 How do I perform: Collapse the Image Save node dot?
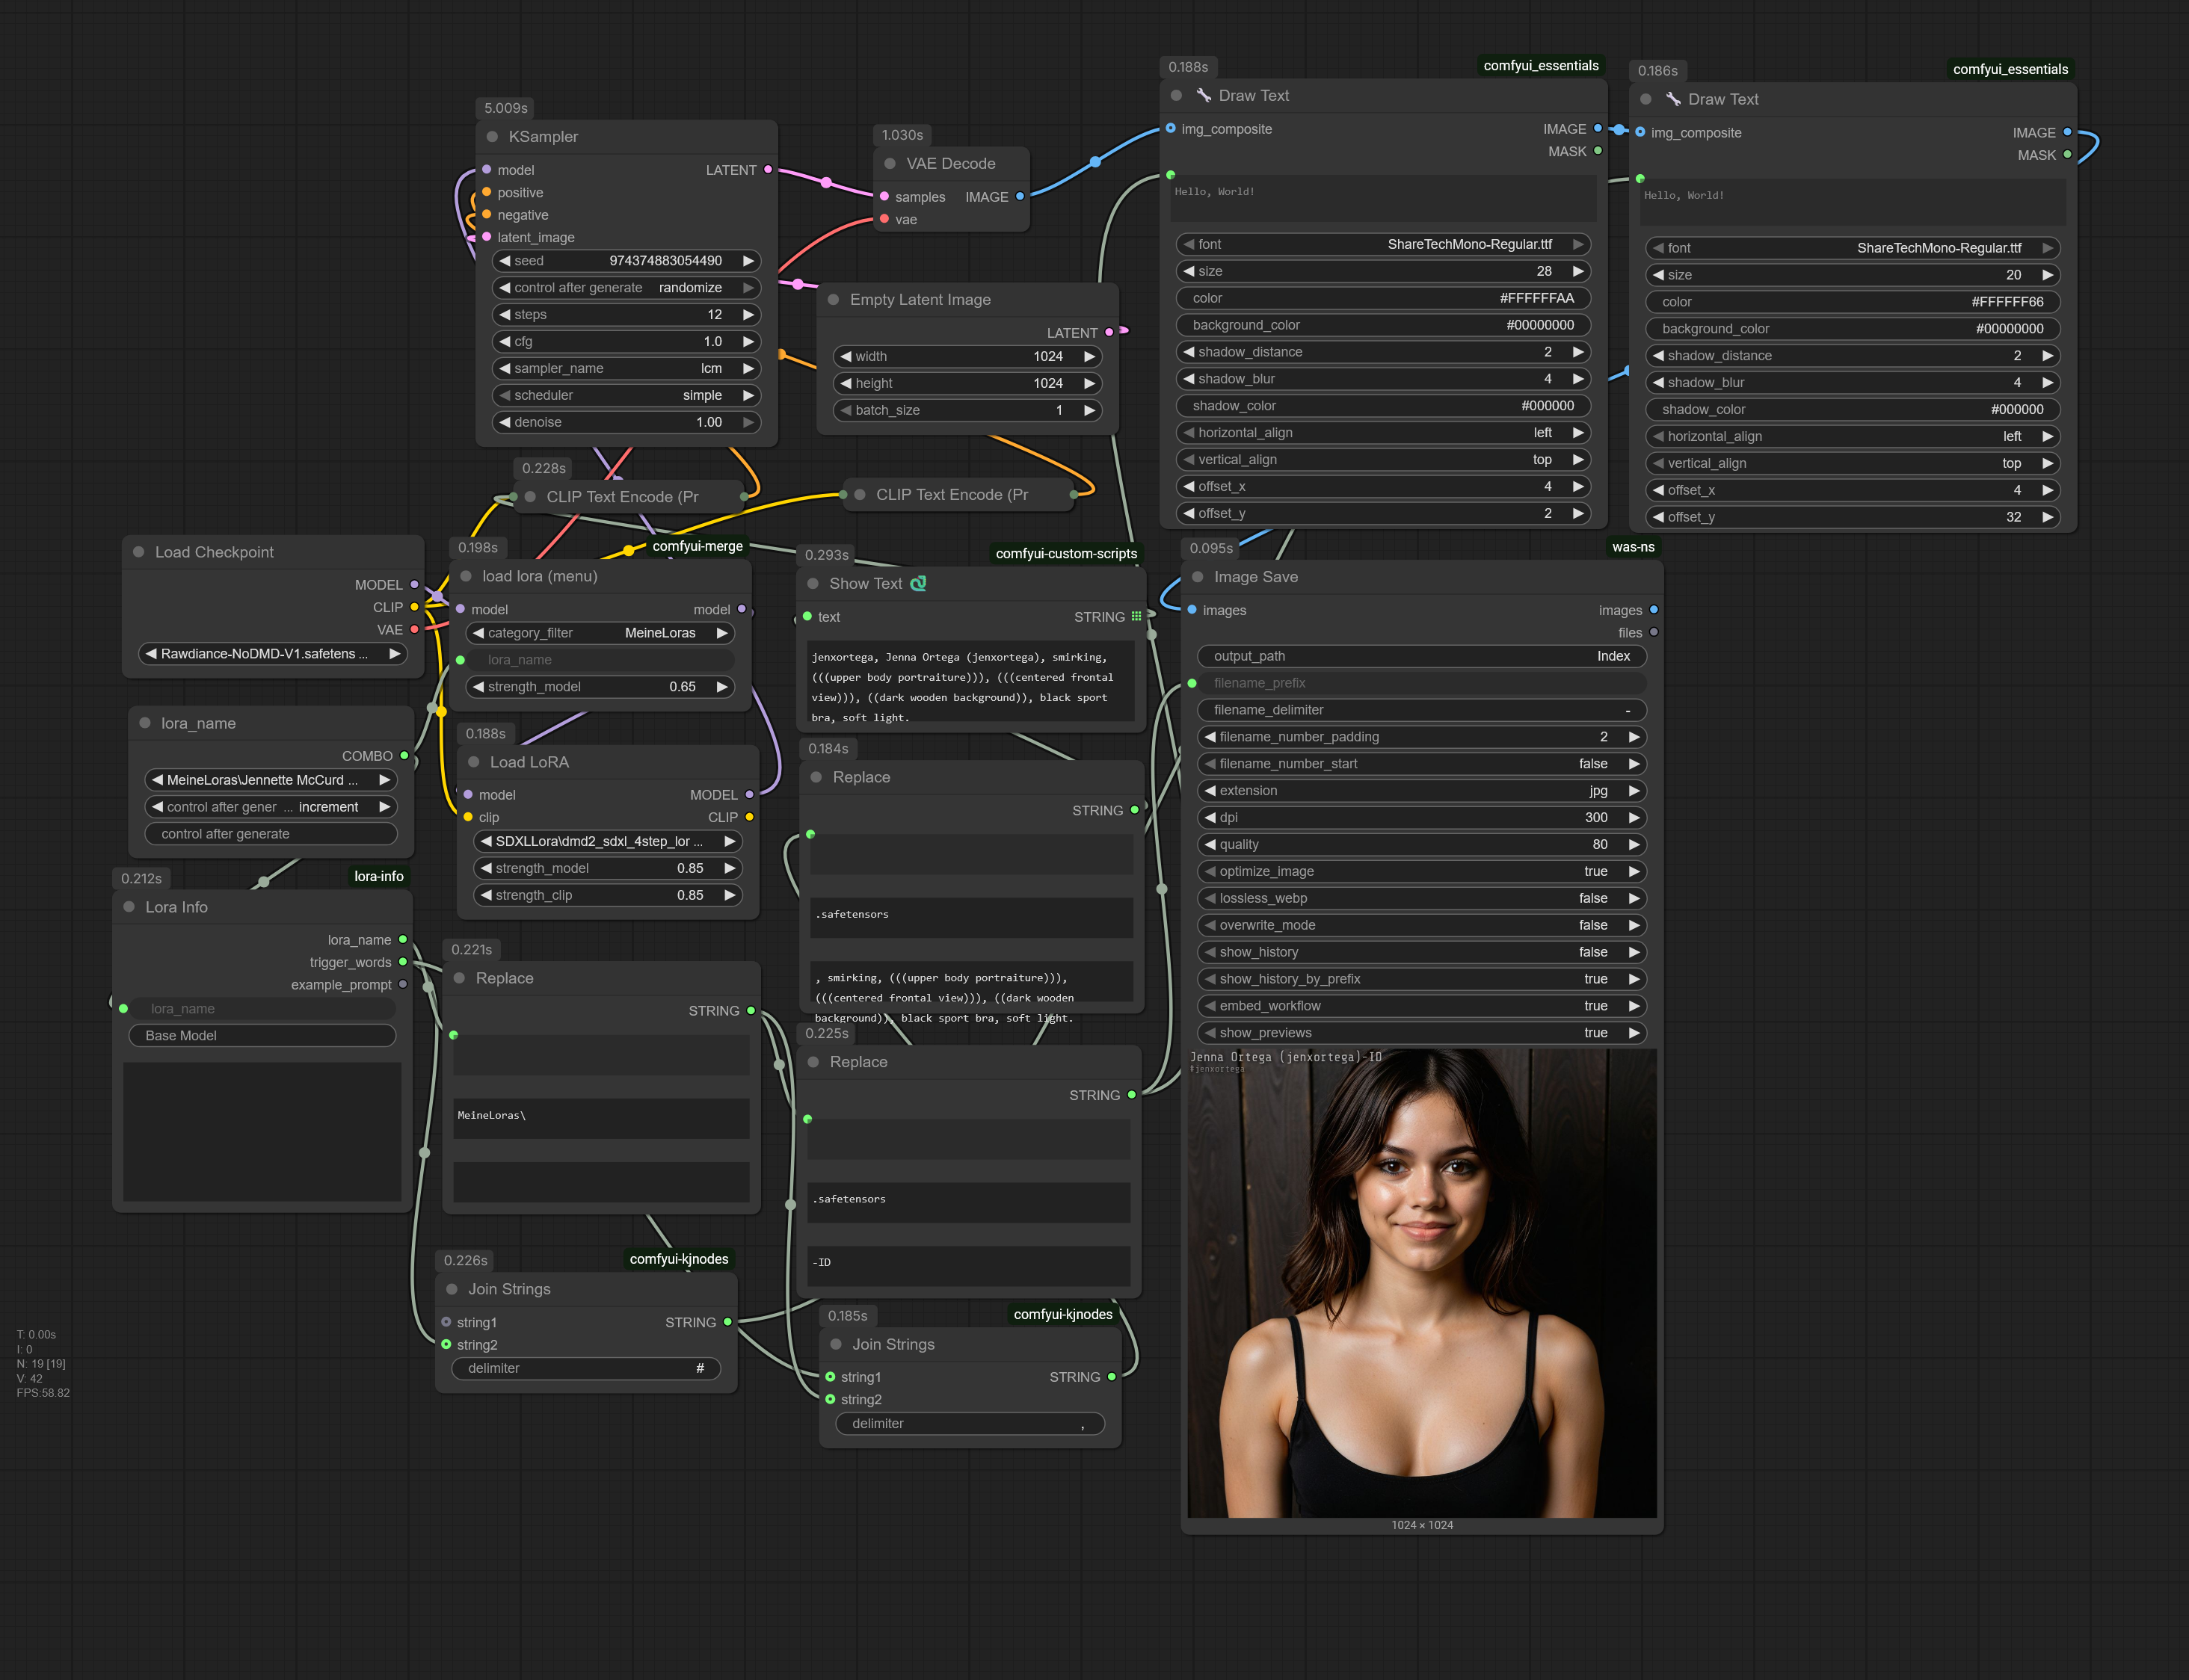click(1198, 577)
